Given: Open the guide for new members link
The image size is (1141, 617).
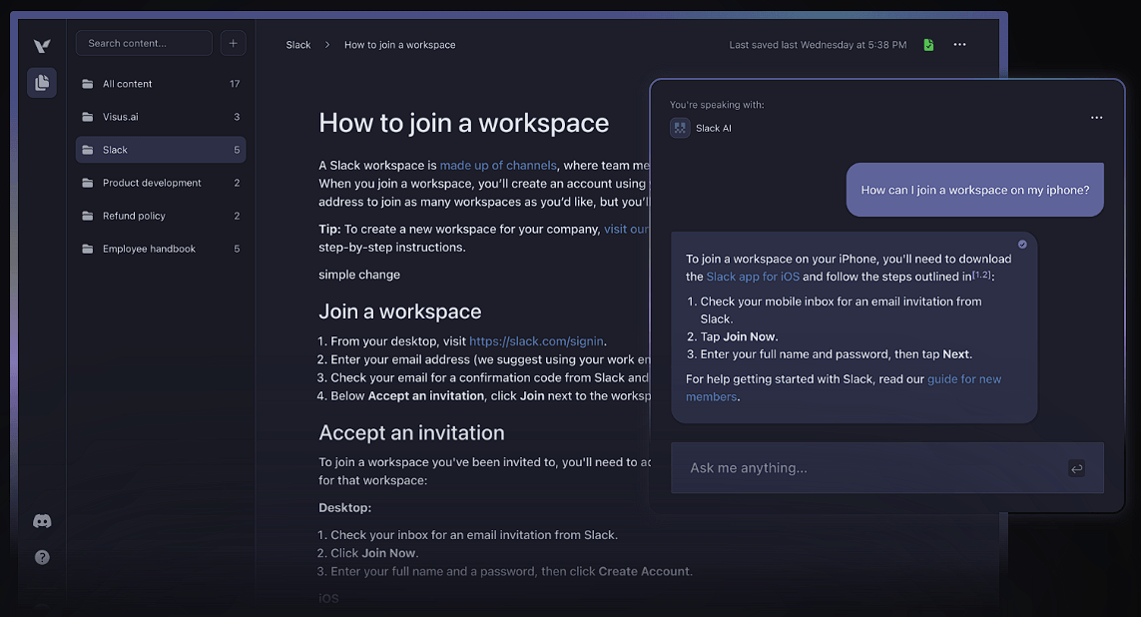Looking at the screenshot, I should pos(844,387).
